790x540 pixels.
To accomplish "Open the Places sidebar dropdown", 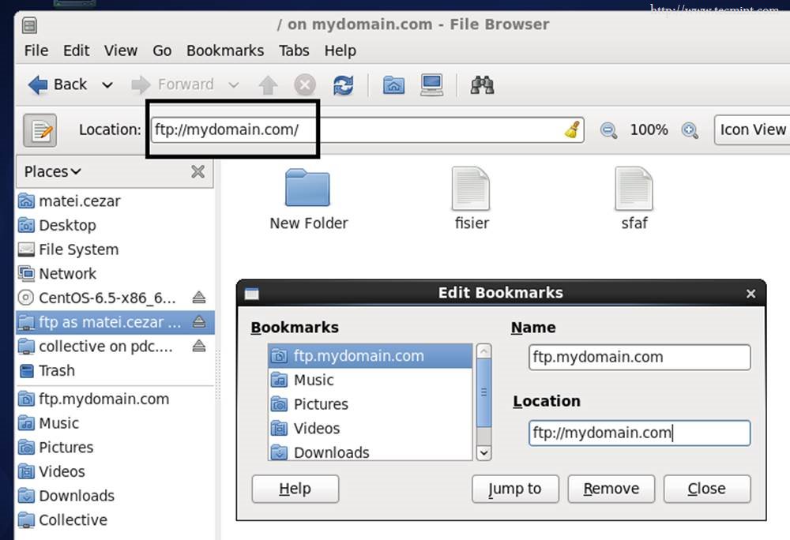I will click(x=52, y=171).
